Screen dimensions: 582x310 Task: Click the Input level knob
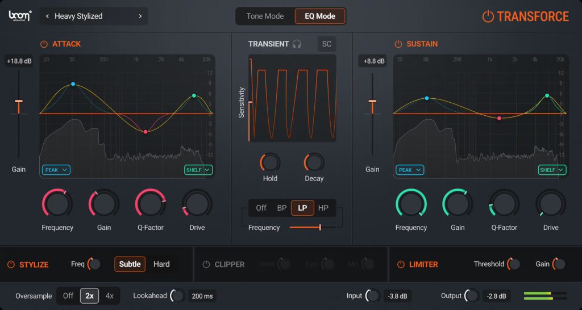[x=373, y=296]
